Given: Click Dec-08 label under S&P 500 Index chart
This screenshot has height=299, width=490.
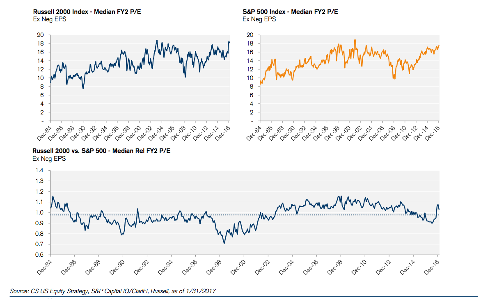Looking at the screenshot, I should coord(387,131).
